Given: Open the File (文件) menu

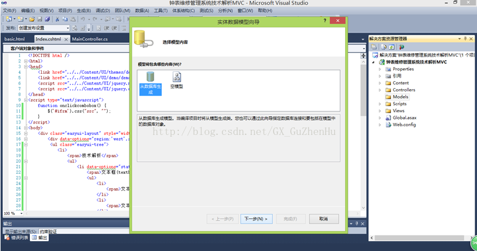Looking at the screenshot, I should 9,11.
